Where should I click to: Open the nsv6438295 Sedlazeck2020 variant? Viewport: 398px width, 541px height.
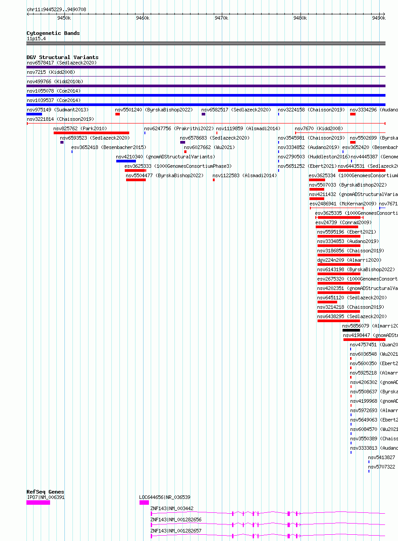point(352,316)
